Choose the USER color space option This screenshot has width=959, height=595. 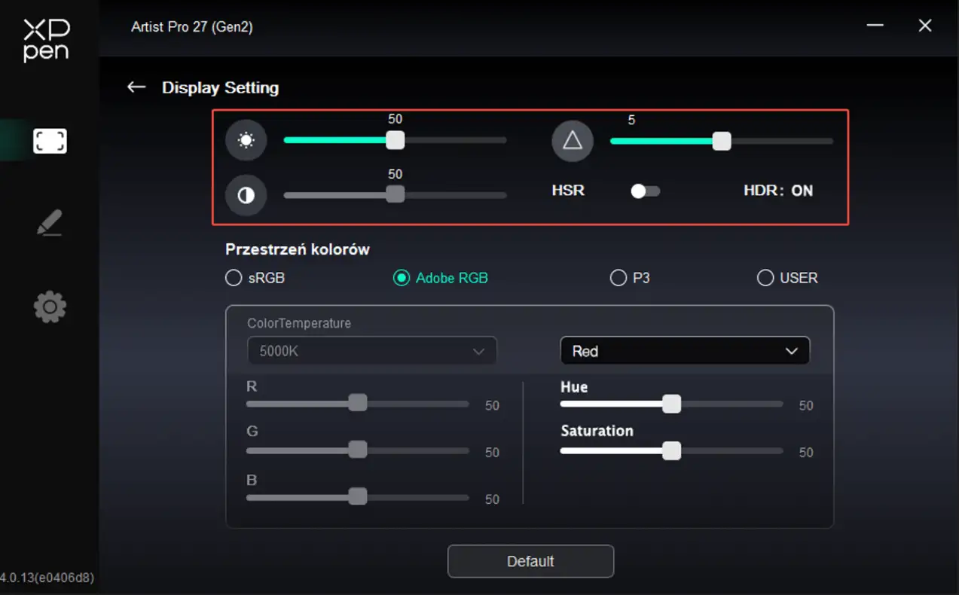[x=765, y=278]
